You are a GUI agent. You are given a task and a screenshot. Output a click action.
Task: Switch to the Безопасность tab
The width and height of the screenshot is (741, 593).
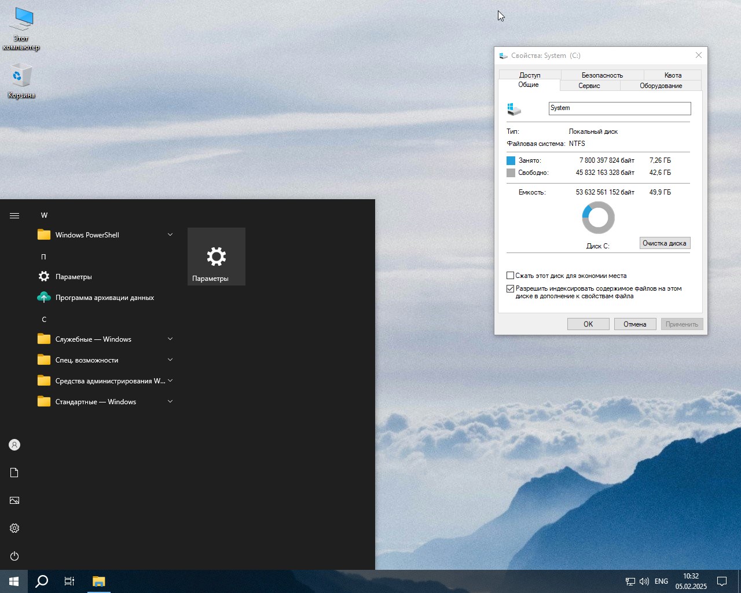602,75
